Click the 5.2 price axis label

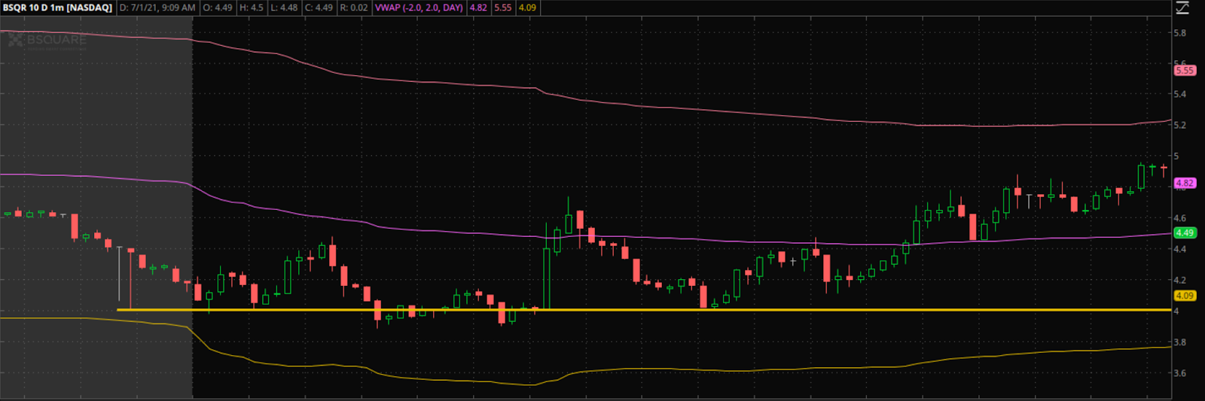coord(1180,125)
